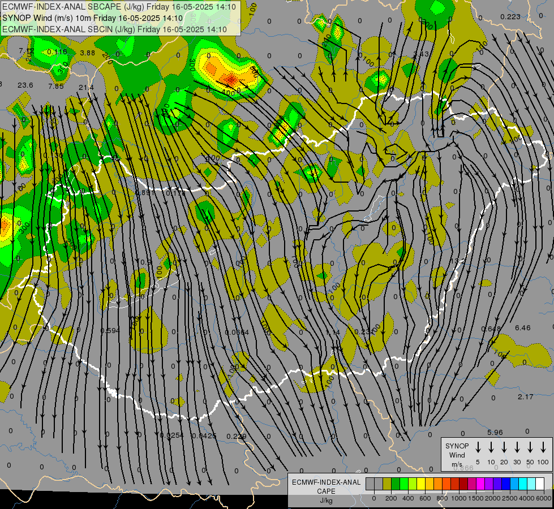
Task: Select the pale cyan CAPE legend swatch
Action: [x=532, y=484]
